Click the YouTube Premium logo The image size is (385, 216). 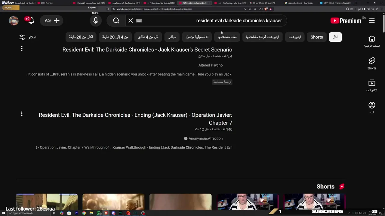[346, 21]
